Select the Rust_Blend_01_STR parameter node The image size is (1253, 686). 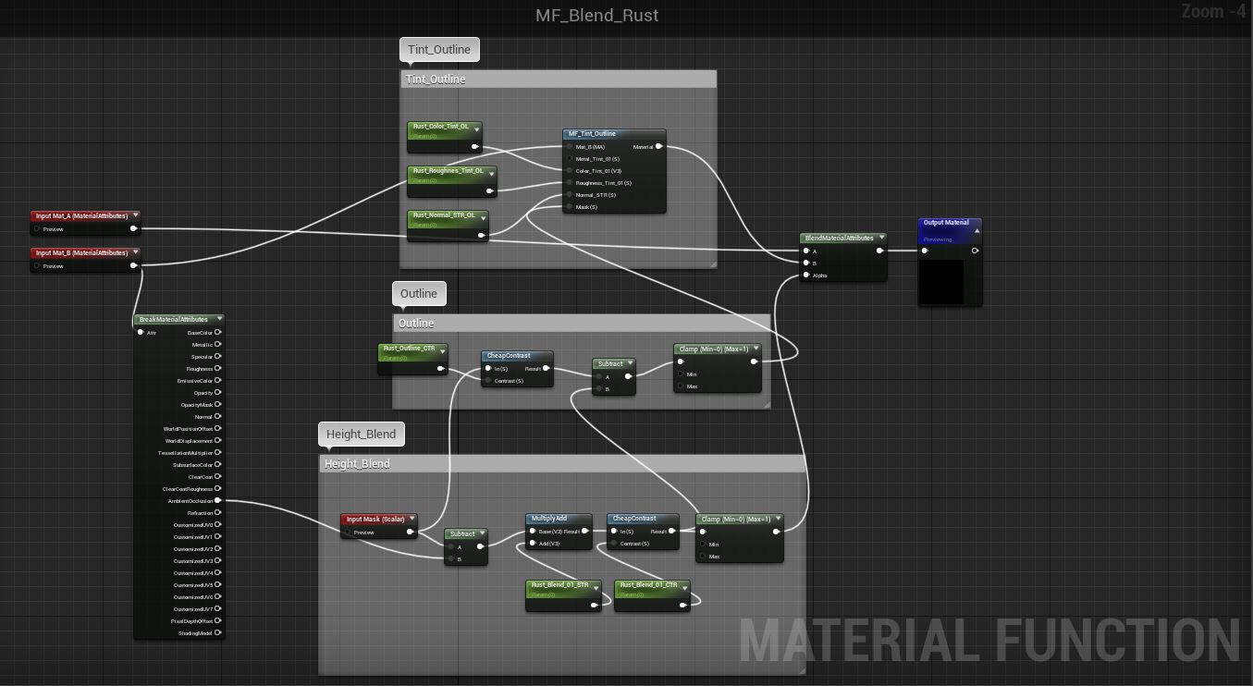pyautogui.click(x=561, y=584)
